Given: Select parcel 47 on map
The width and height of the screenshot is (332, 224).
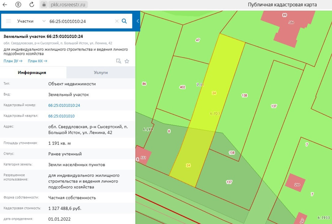Looking at the screenshot, I should pos(198,40).
